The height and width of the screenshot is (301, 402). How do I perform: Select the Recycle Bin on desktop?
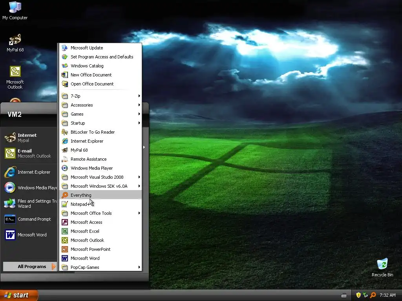pyautogui.click(x=382, y=268)
